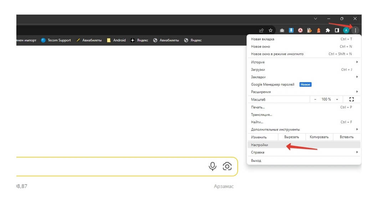Open the Яндекс bookmark with the star icon
Viewport: 378px width, 204px height.
139,41
